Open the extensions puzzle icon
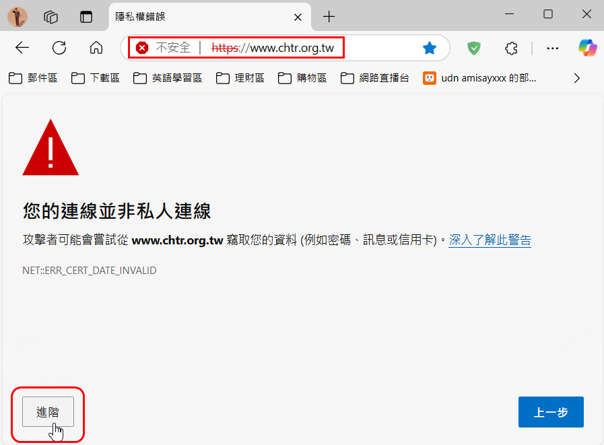 click(x=511, y=48)
